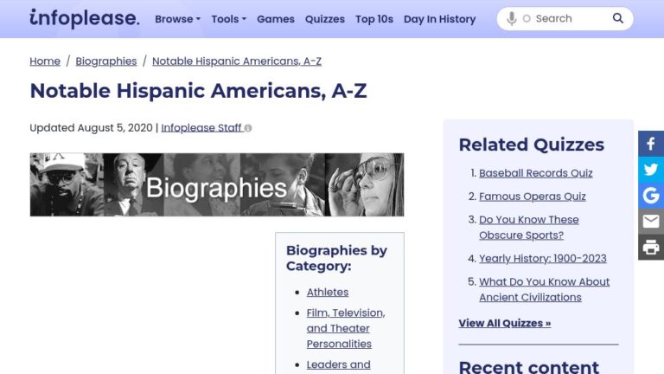The height and width of the screenshot is (374, 664).
Task: Share via Google icon
Action: coord(651,196)
